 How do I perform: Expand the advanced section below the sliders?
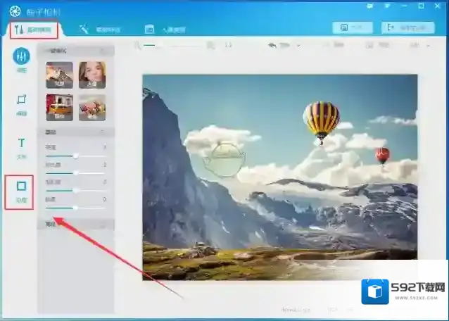(x=75, y=225)
